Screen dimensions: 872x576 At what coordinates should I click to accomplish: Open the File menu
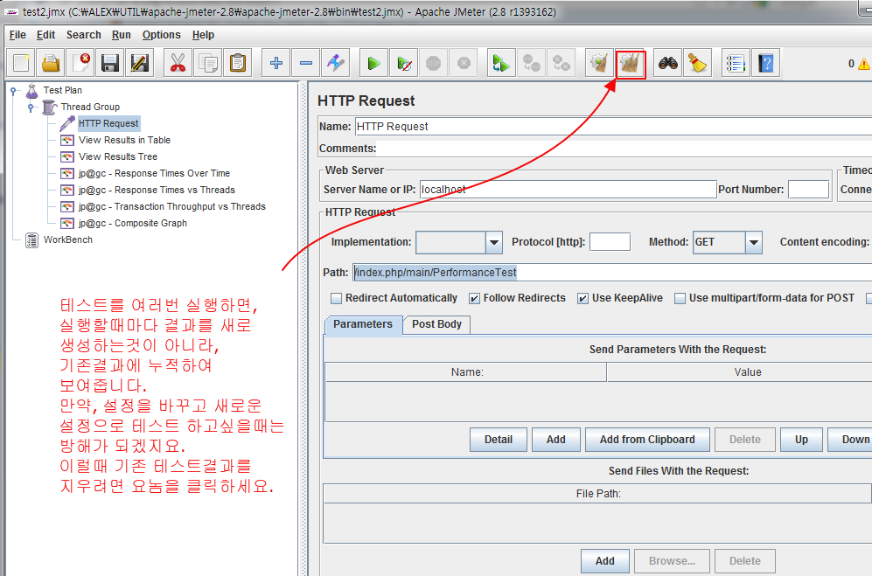pyautogui.click(x=17, y=35)
